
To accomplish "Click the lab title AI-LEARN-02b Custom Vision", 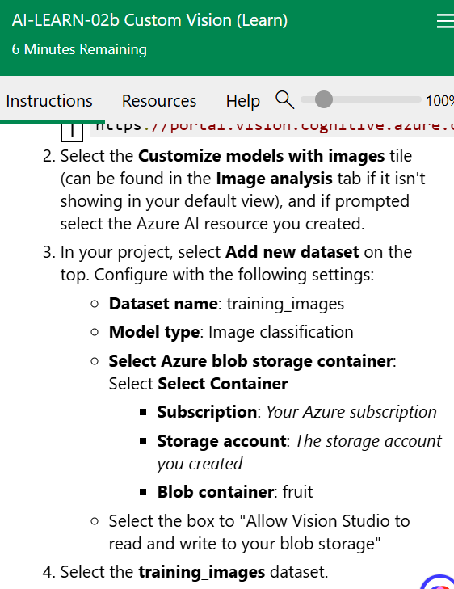I will 149,20.
